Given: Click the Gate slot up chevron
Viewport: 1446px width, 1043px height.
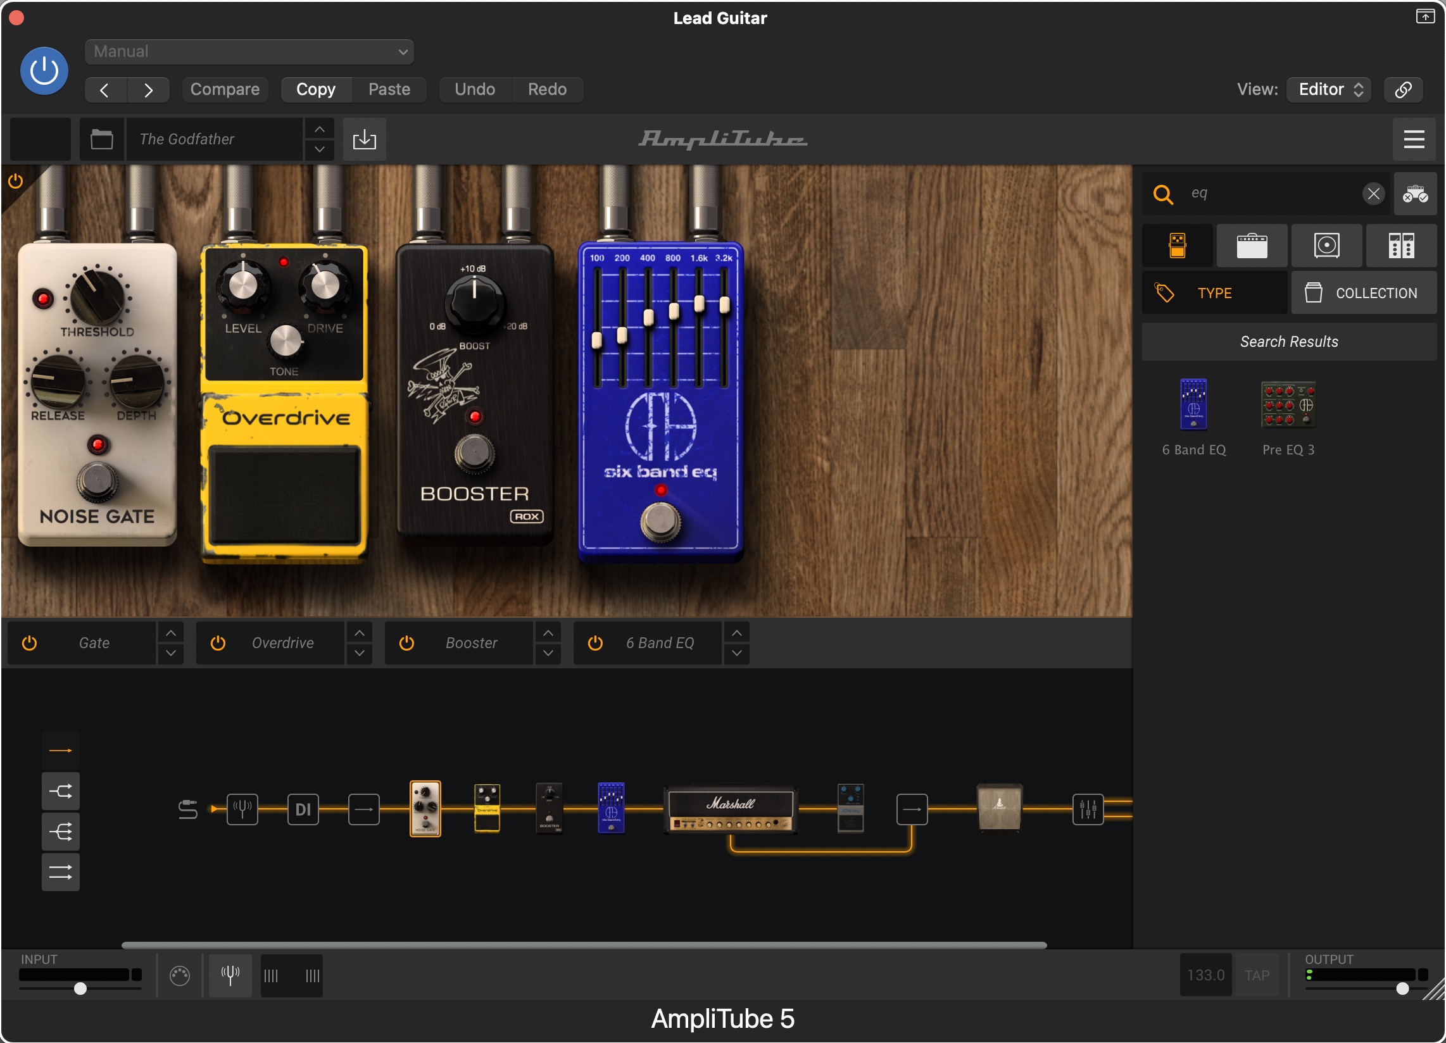Looking at the screenshot, I should 171,633.
